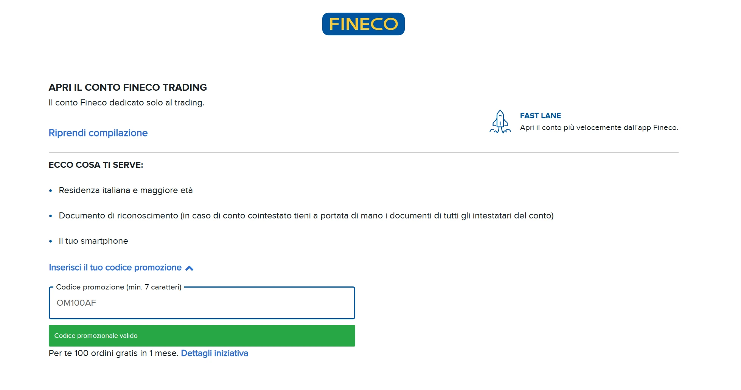Click the yellow-bordered Fineco brand mark
The image size is (741, 390).
(x=363, y=23)
